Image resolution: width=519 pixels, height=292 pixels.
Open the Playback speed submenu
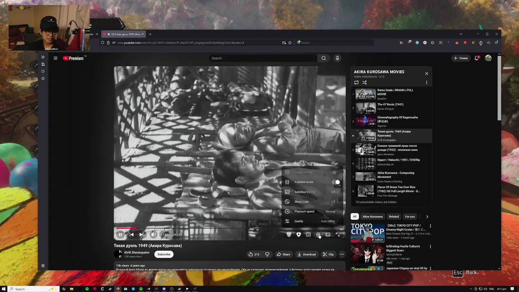click(x=312, y=211)
